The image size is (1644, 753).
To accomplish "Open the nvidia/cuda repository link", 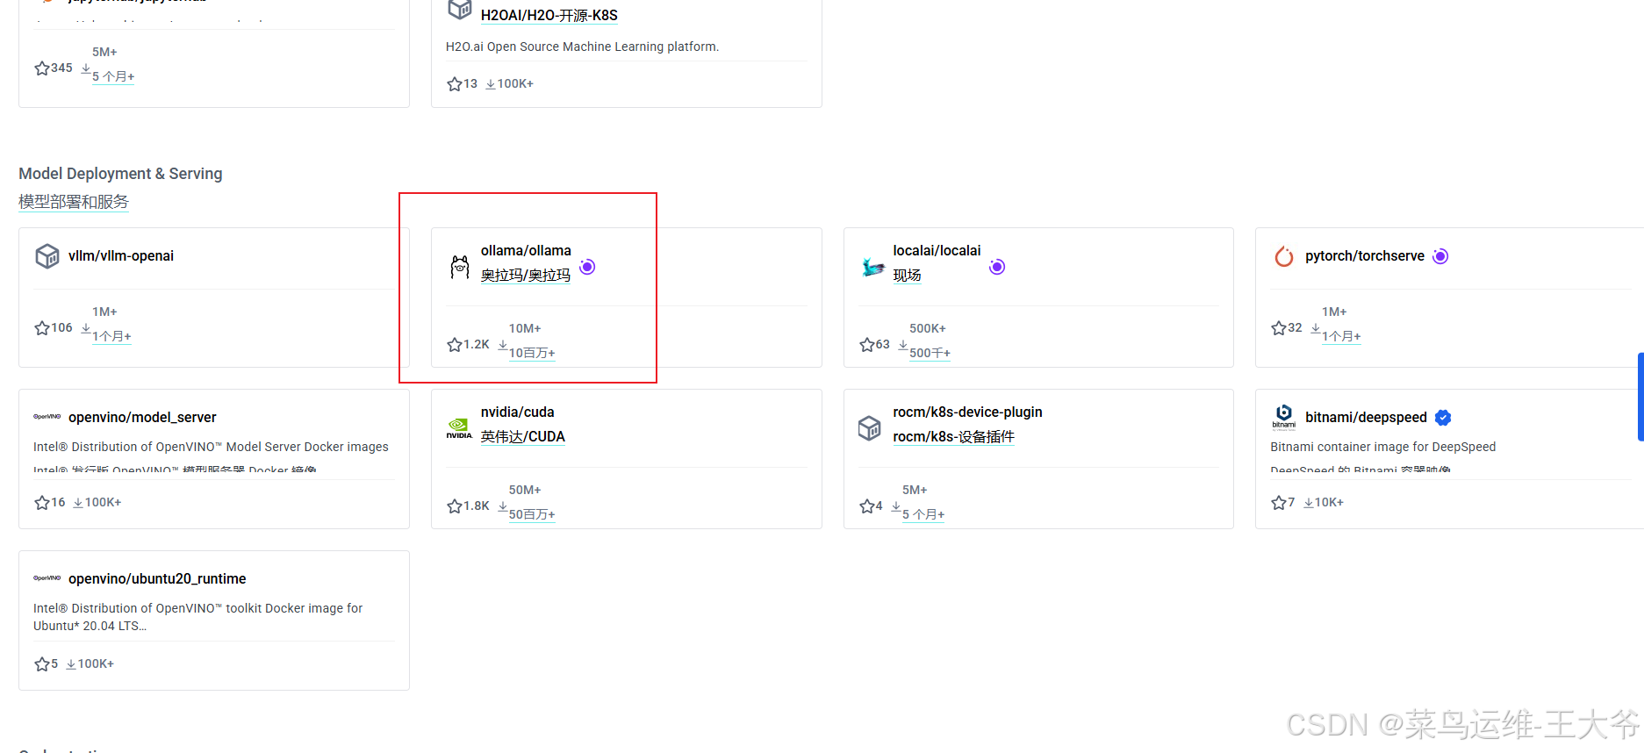I will pos(518,412).
